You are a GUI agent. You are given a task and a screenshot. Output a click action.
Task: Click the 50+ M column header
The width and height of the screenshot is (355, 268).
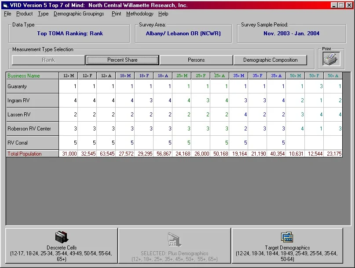pos(295,76)
